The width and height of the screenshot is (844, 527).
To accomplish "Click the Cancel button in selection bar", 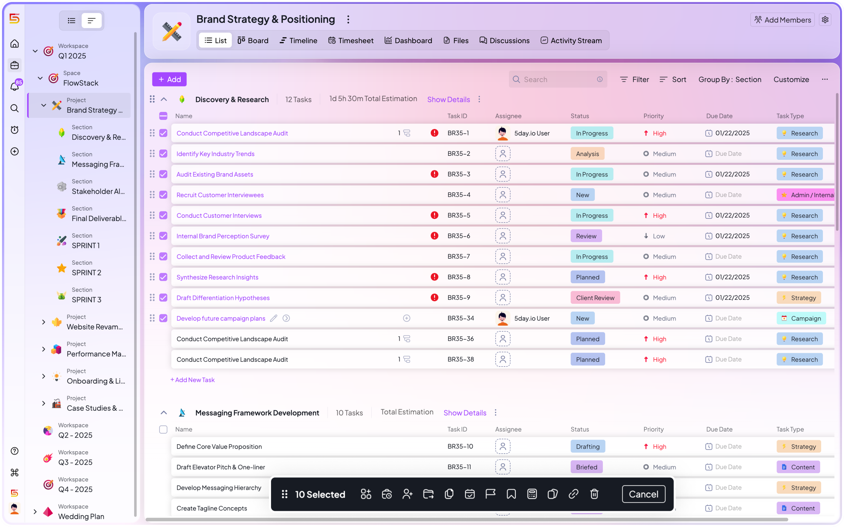I will coord(643,494).
